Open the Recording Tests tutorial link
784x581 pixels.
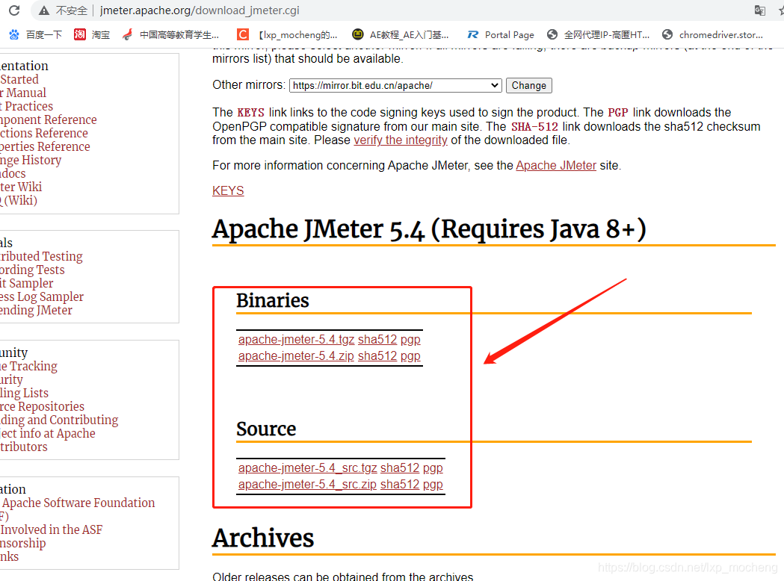[32, 270]
